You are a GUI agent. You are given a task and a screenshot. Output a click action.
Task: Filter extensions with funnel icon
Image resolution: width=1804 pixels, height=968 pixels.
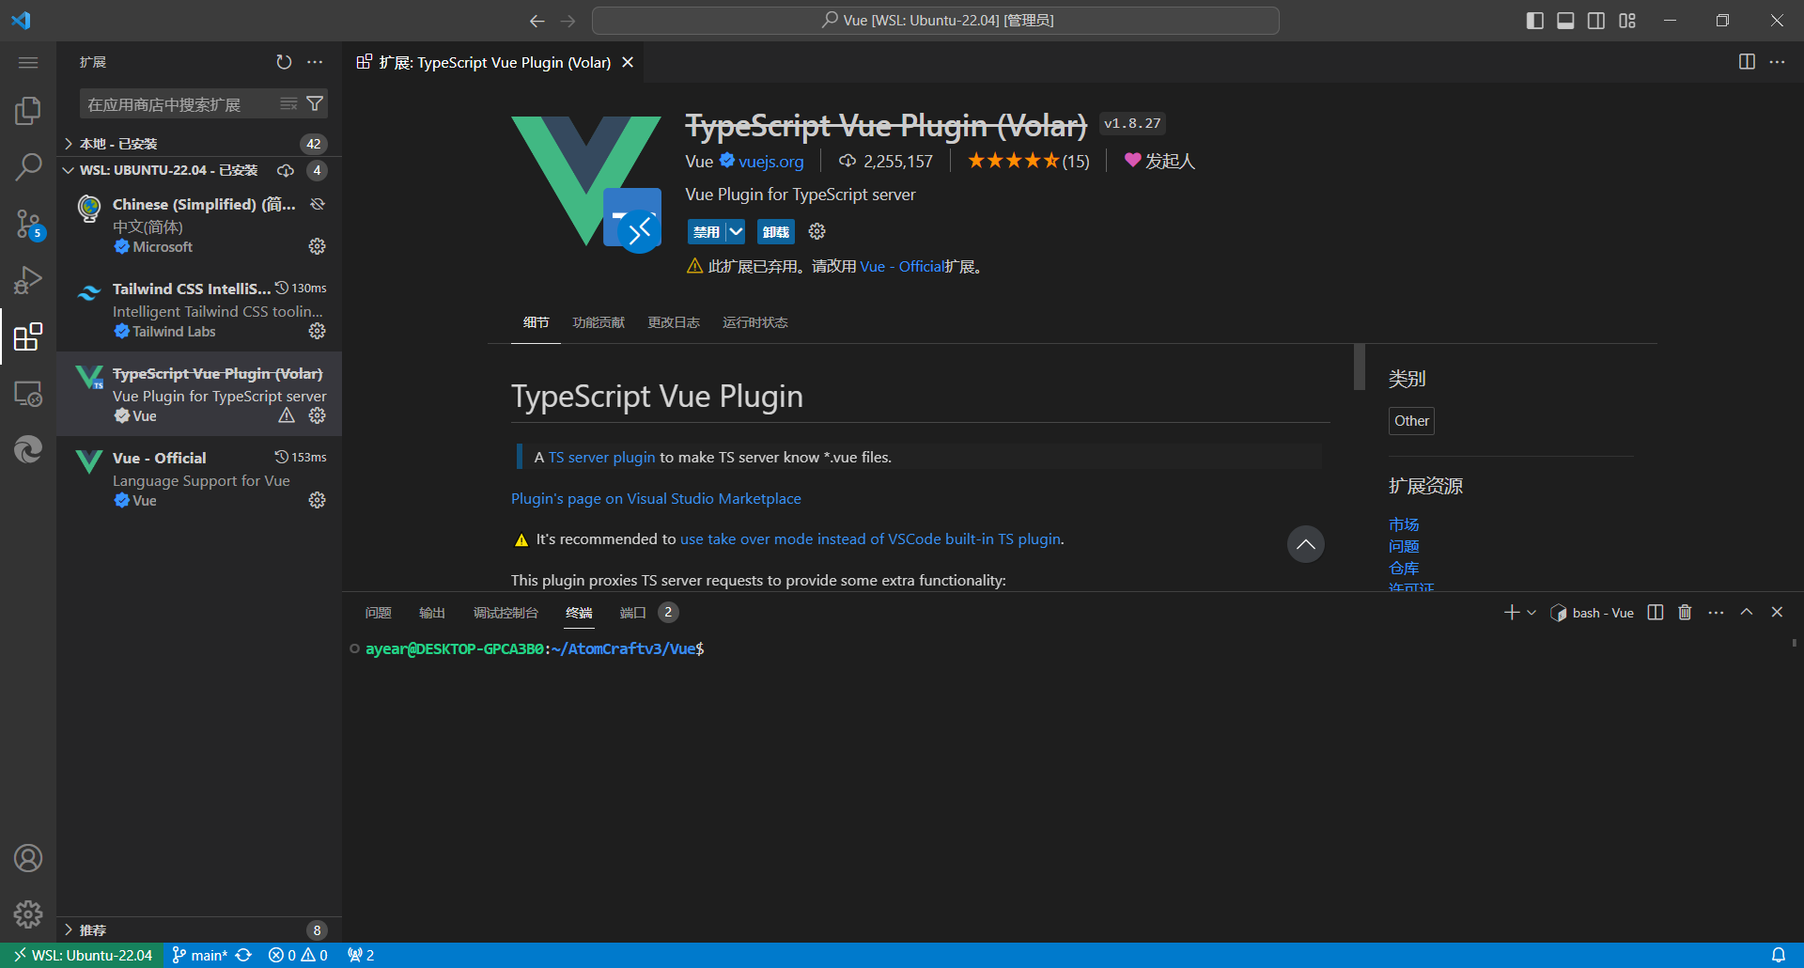[316, 103]
